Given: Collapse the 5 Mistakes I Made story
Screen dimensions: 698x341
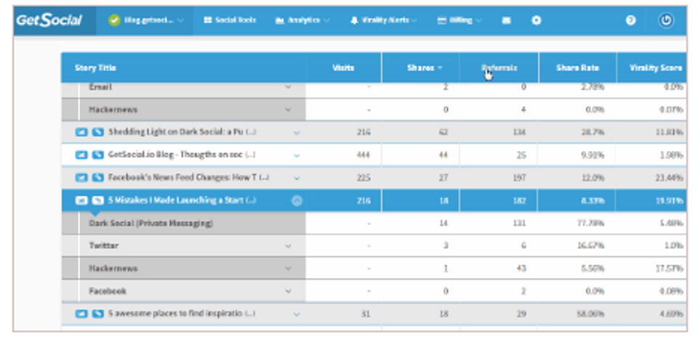Looking at the screenshot, I should point(297,201).
